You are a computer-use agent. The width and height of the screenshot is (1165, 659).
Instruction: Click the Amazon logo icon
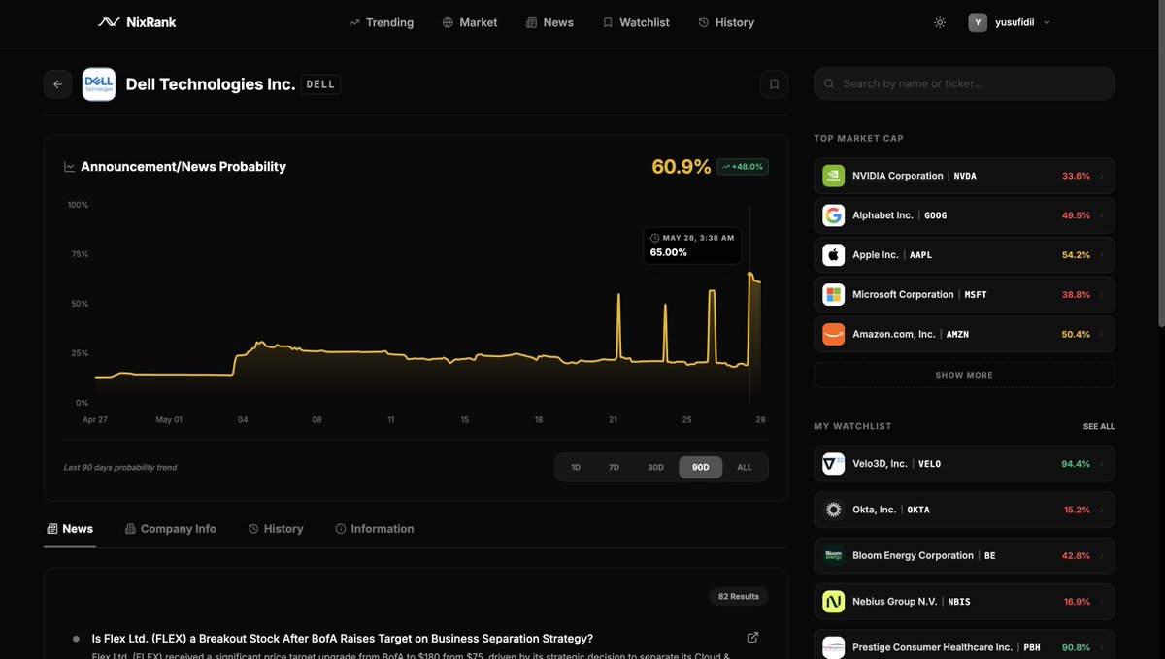pos(833,334)
